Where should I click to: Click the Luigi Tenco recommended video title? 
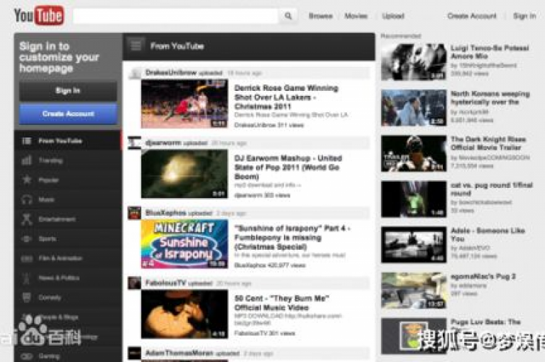click(x=490, y=52)
